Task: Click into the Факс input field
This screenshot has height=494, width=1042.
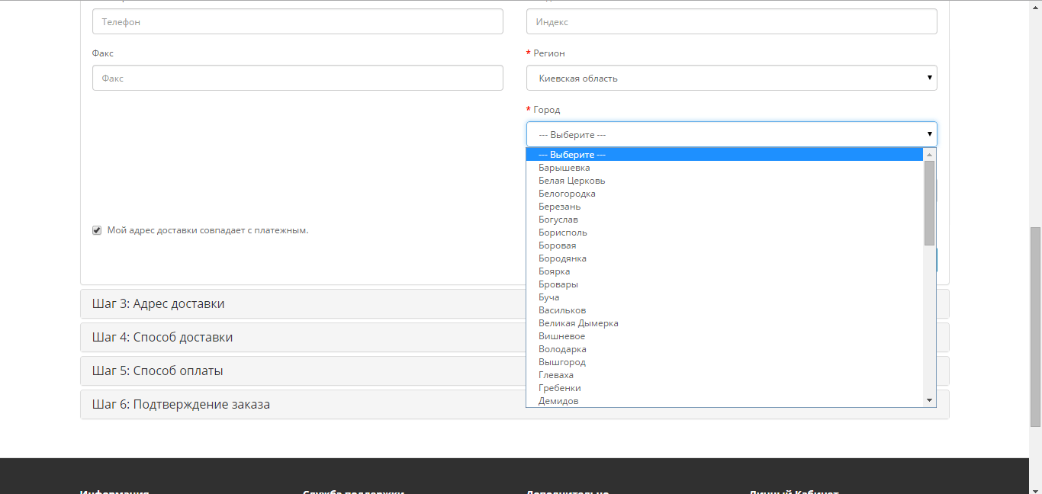Action: coord(297,78)
